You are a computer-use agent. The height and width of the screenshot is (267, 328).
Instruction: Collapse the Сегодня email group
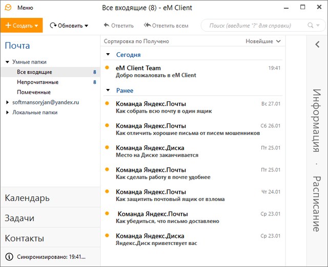point(108,55)
